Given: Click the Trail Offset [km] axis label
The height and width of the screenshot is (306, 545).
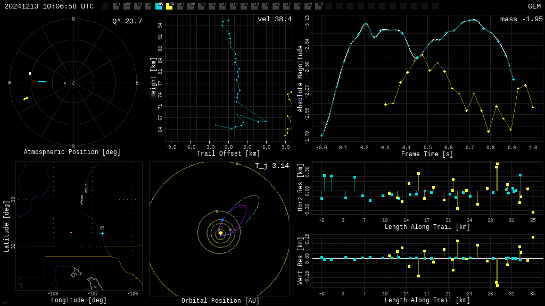Looking at the screenshot, I should (x=228, y=154).
